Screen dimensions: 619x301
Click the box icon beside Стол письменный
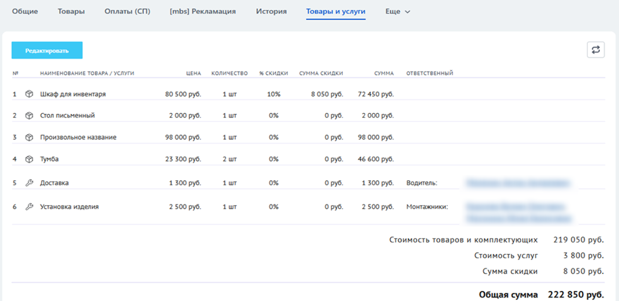pyautogui.click(x=29, y=116)
